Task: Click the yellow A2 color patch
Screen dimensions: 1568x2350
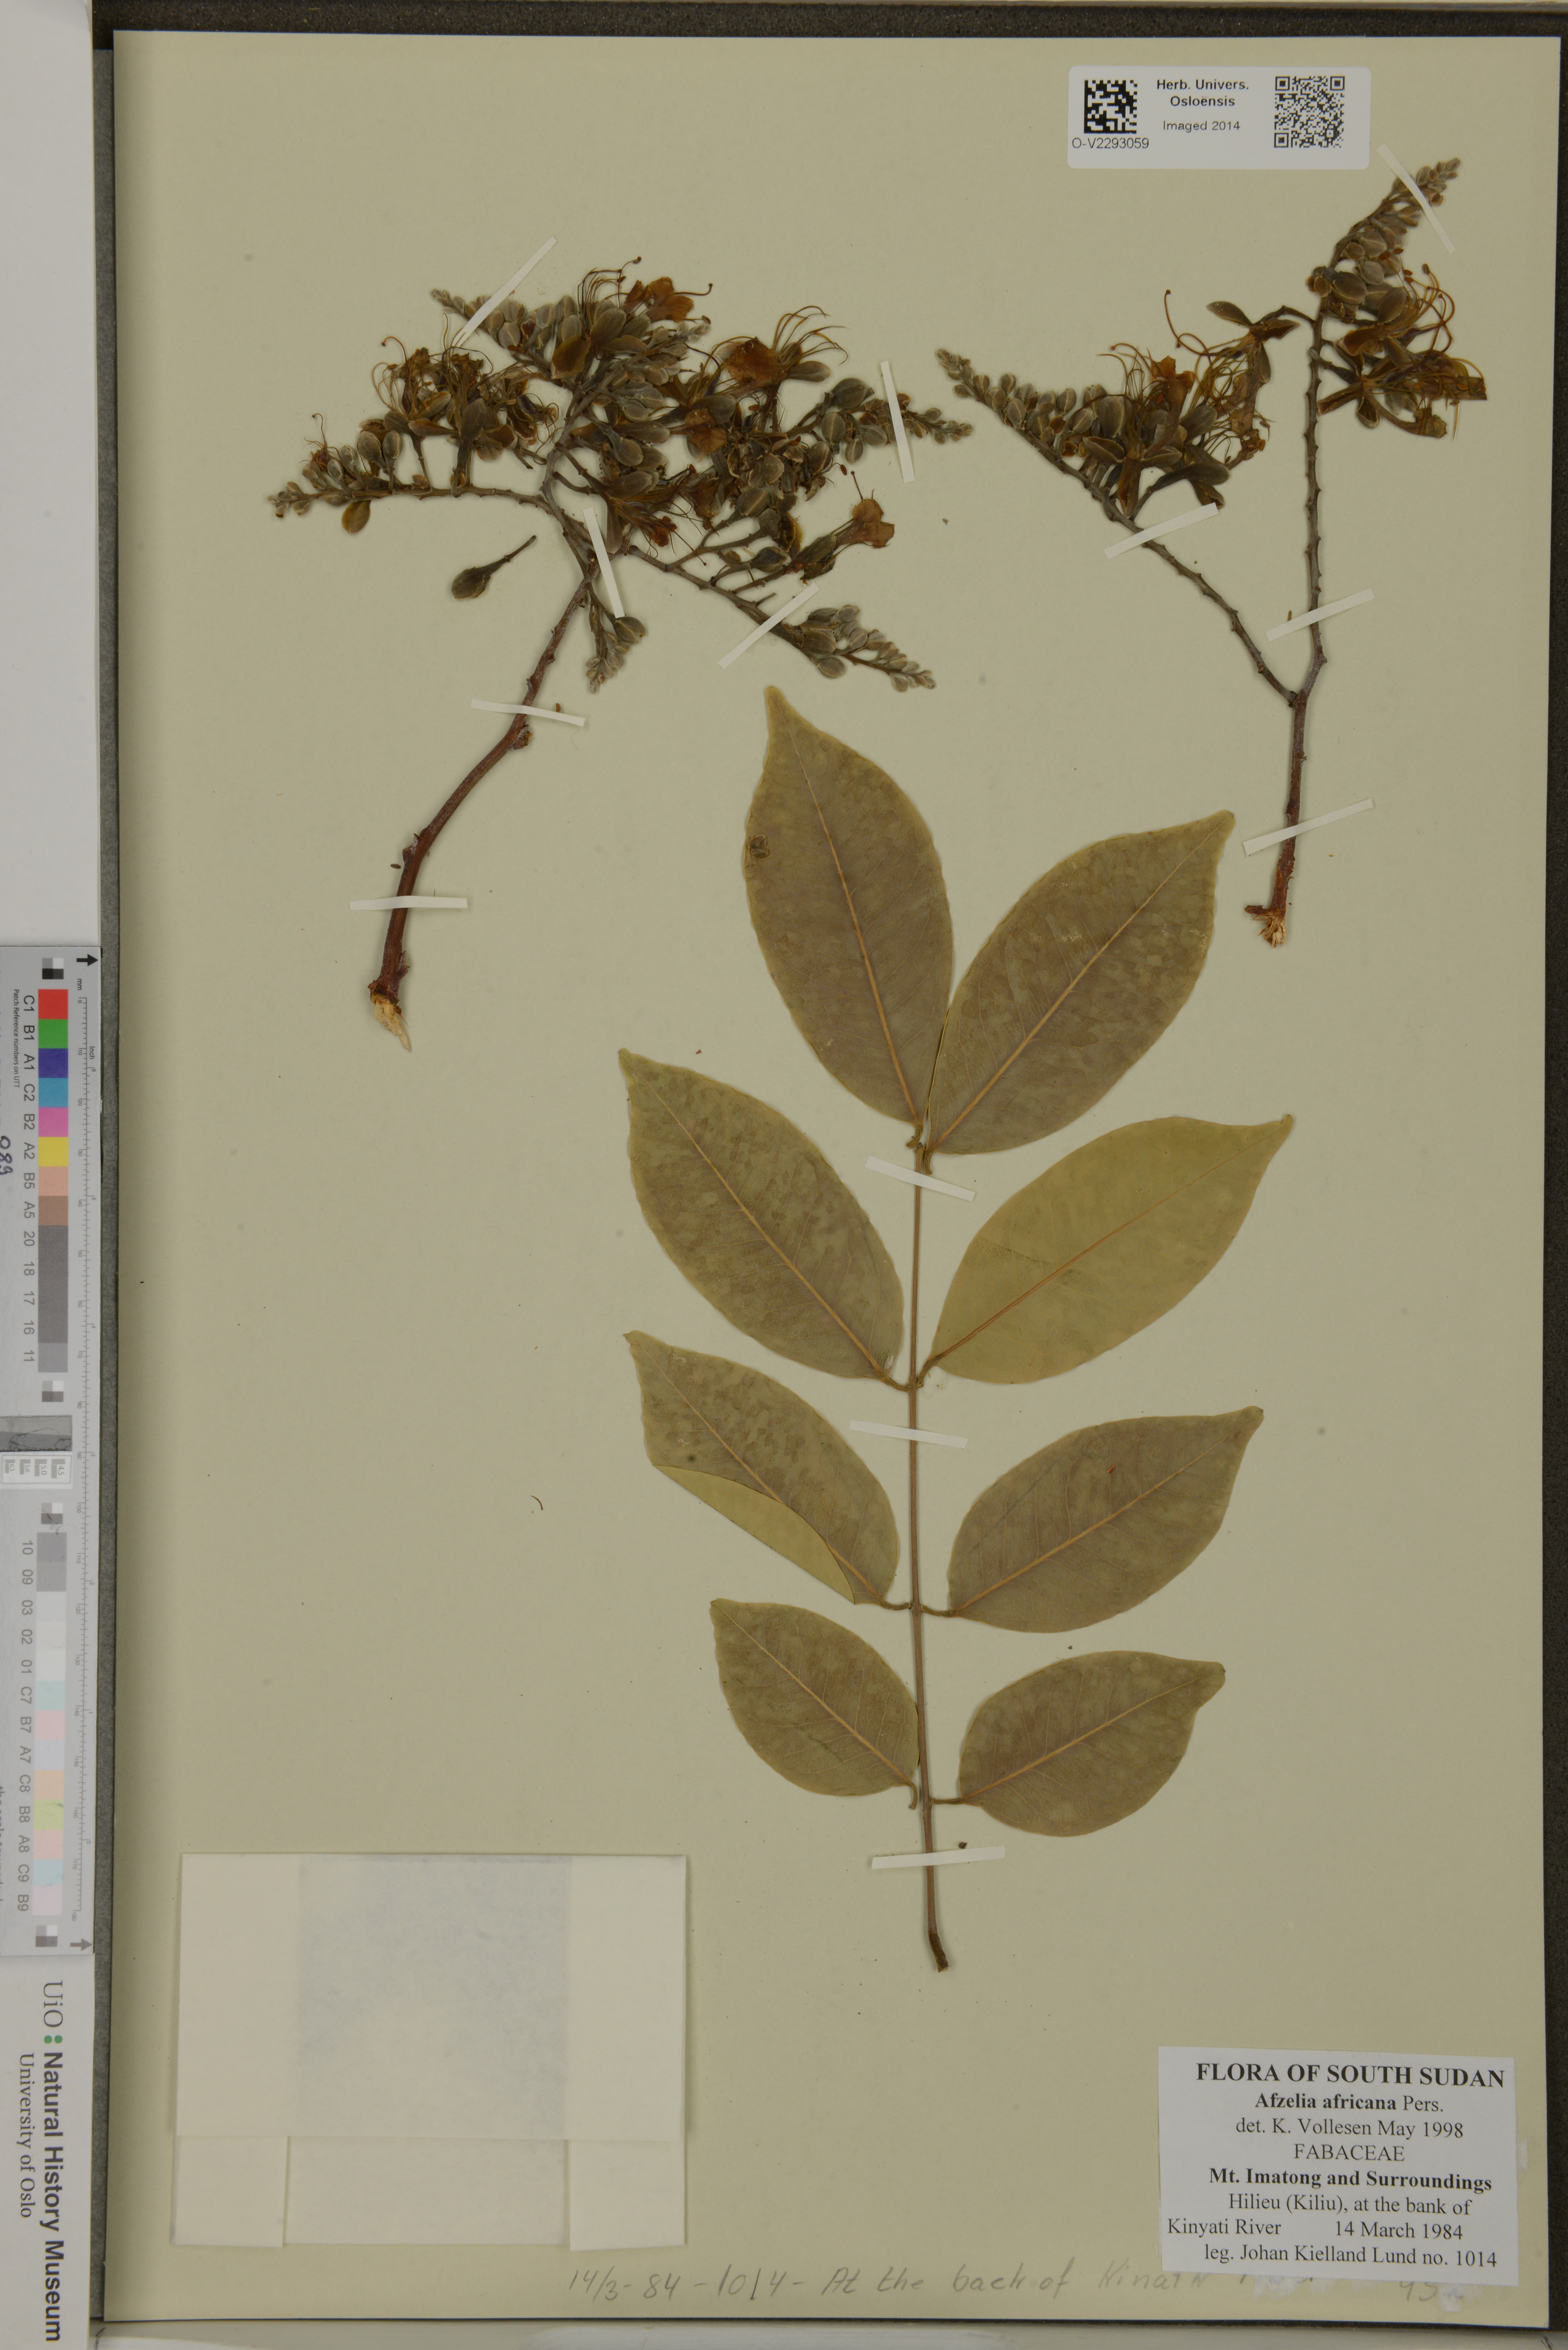Action: point(53,1151)
